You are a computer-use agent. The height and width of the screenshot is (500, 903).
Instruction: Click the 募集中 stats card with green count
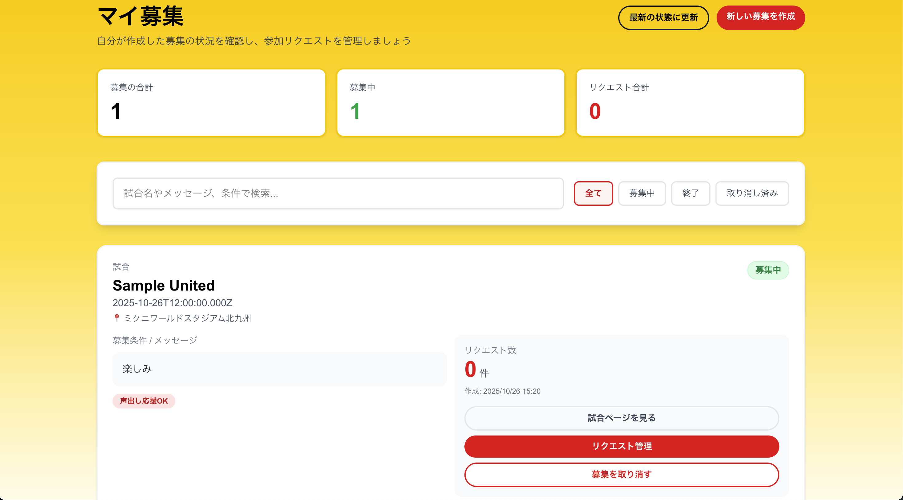(451, 103)
